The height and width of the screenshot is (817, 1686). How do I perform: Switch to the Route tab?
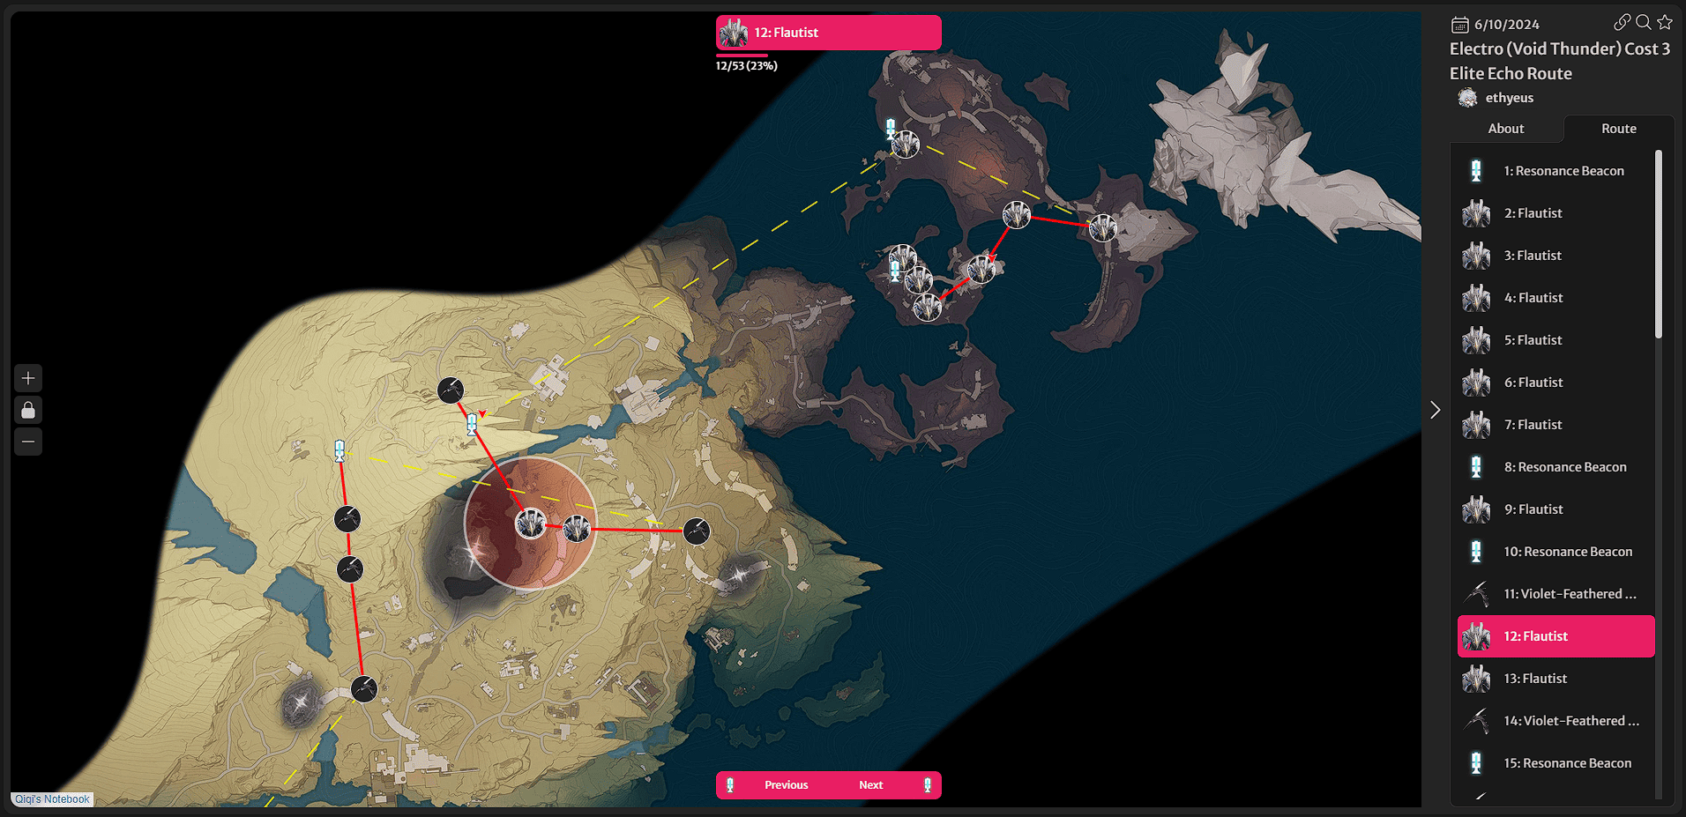click(x=1619, y=129)
